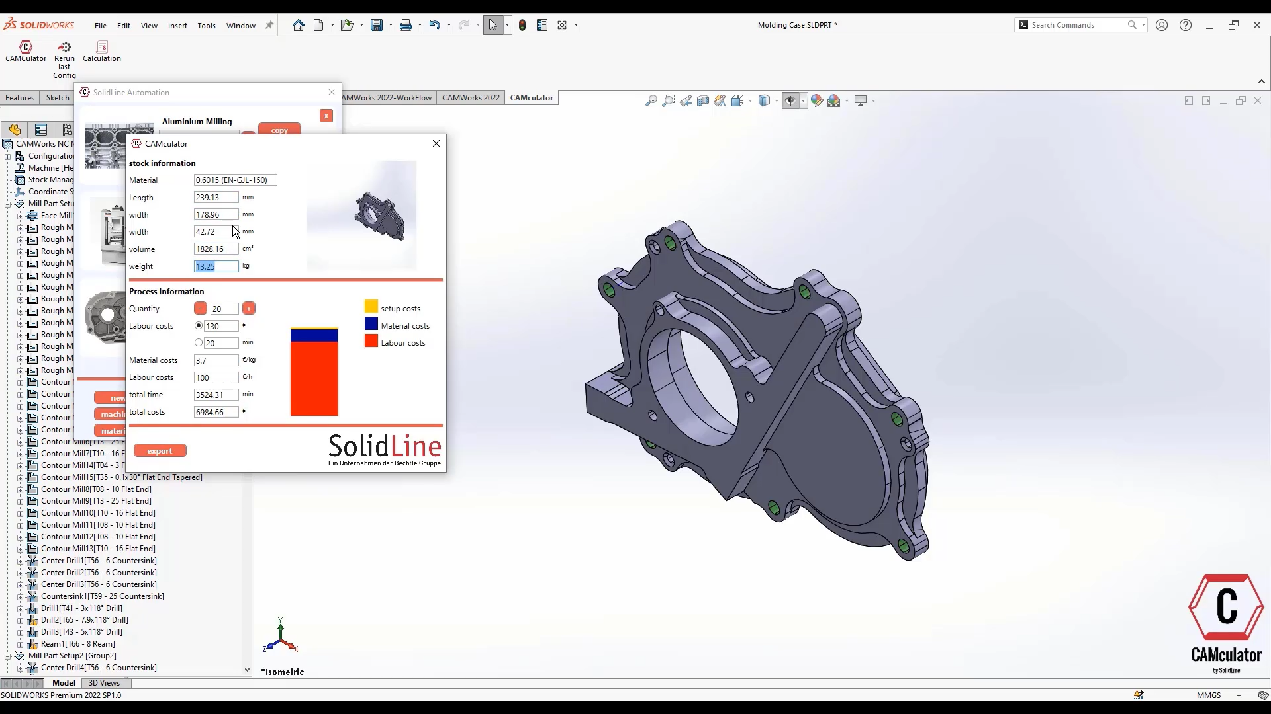The image size is (1271, 714).
Task: Increase quantity with plus button
Action: (x=249, y=309)
